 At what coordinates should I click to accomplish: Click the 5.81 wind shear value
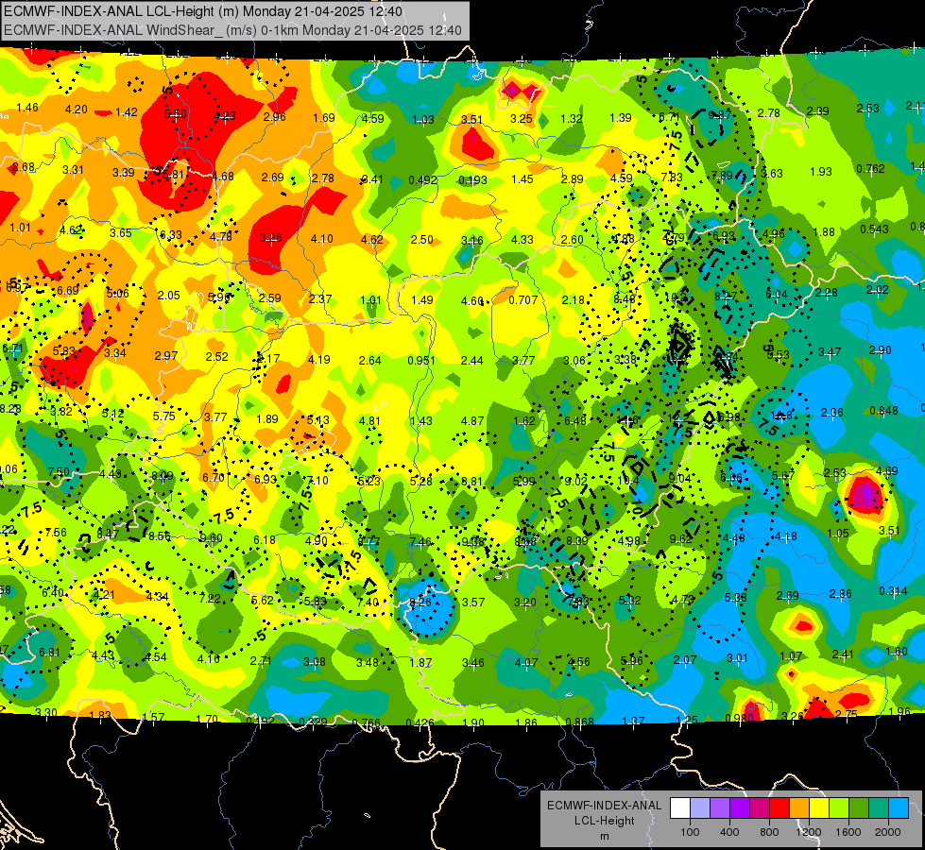174,175
